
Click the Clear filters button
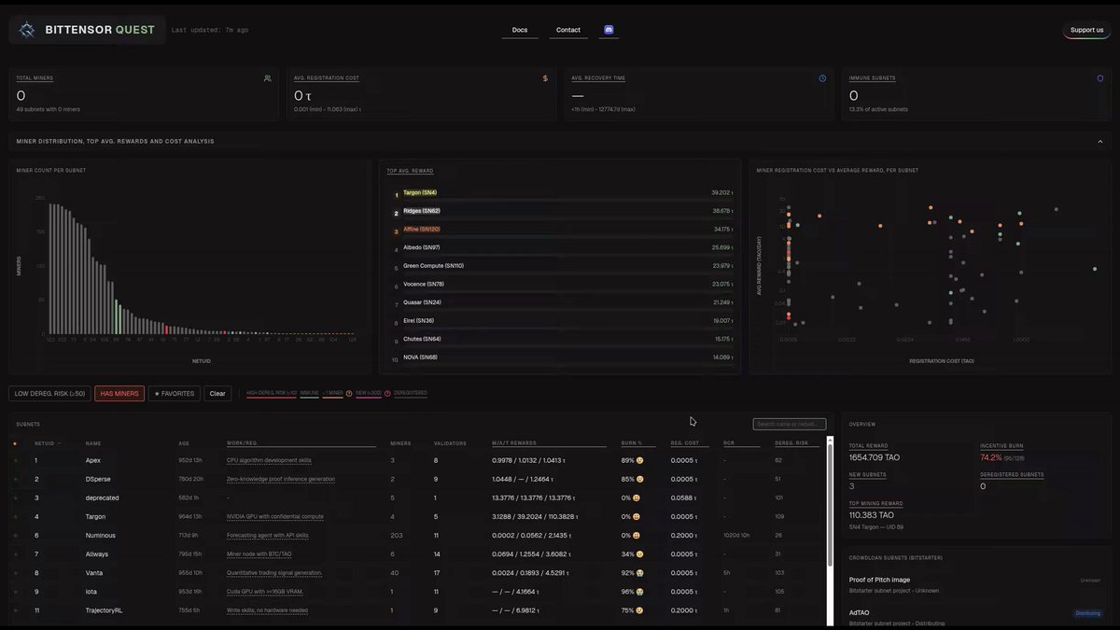(217, 393)
